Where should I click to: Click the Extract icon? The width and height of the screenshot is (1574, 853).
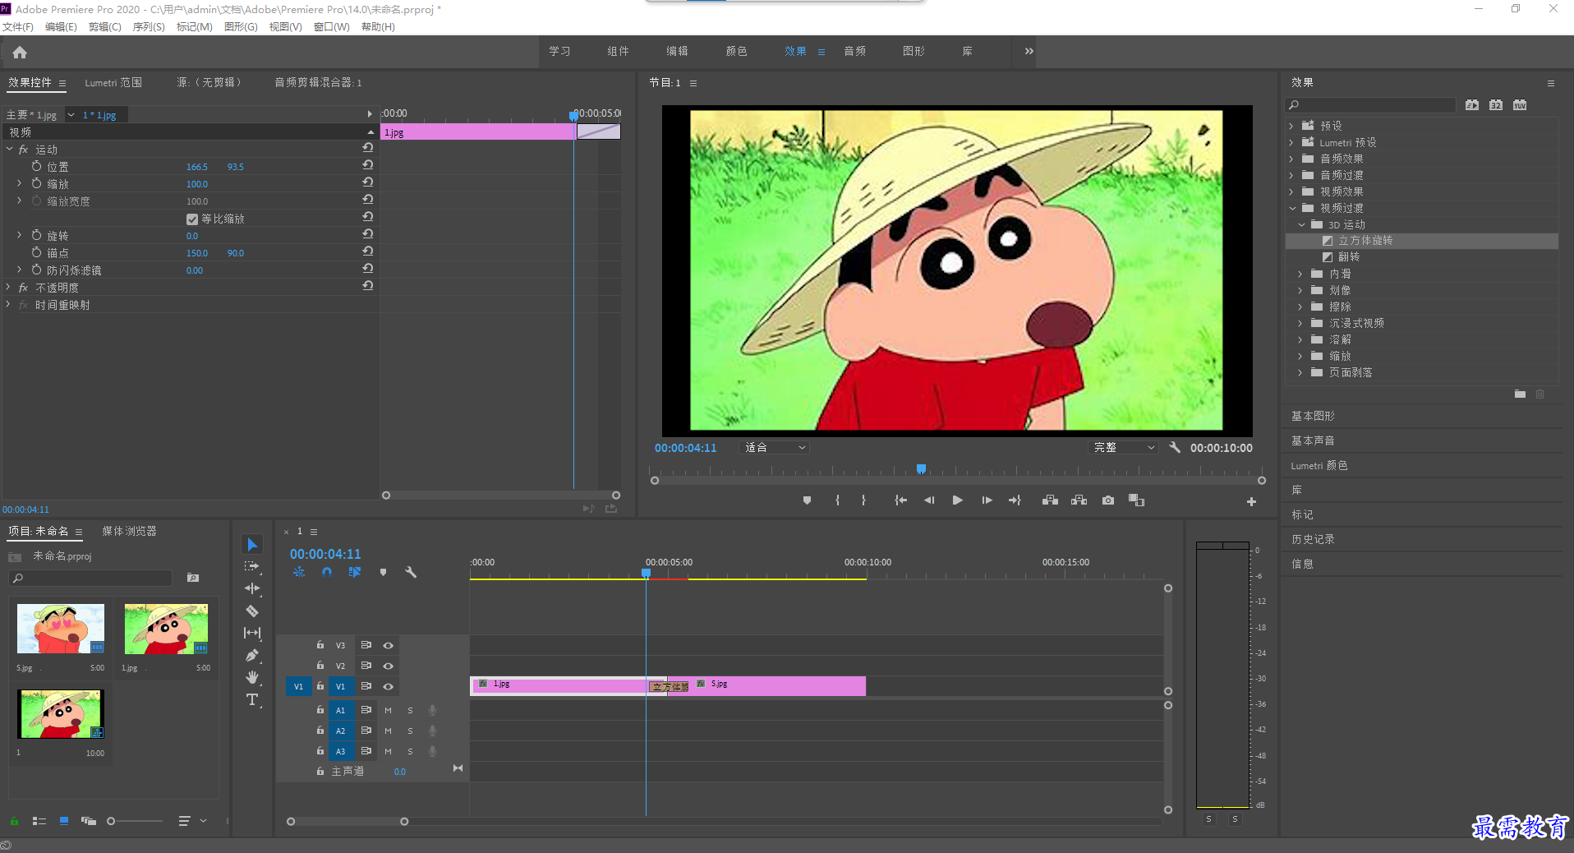click(x=1079, y=500)
